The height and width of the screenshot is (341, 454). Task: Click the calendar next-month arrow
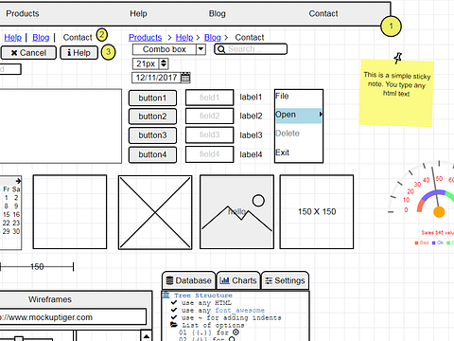(x=18, y=181)
